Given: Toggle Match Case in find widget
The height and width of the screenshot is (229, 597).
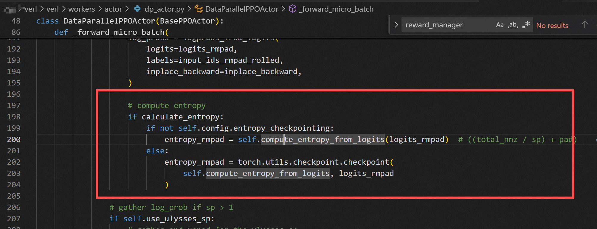Looking at the screenshot, I should tap(500, 25).
